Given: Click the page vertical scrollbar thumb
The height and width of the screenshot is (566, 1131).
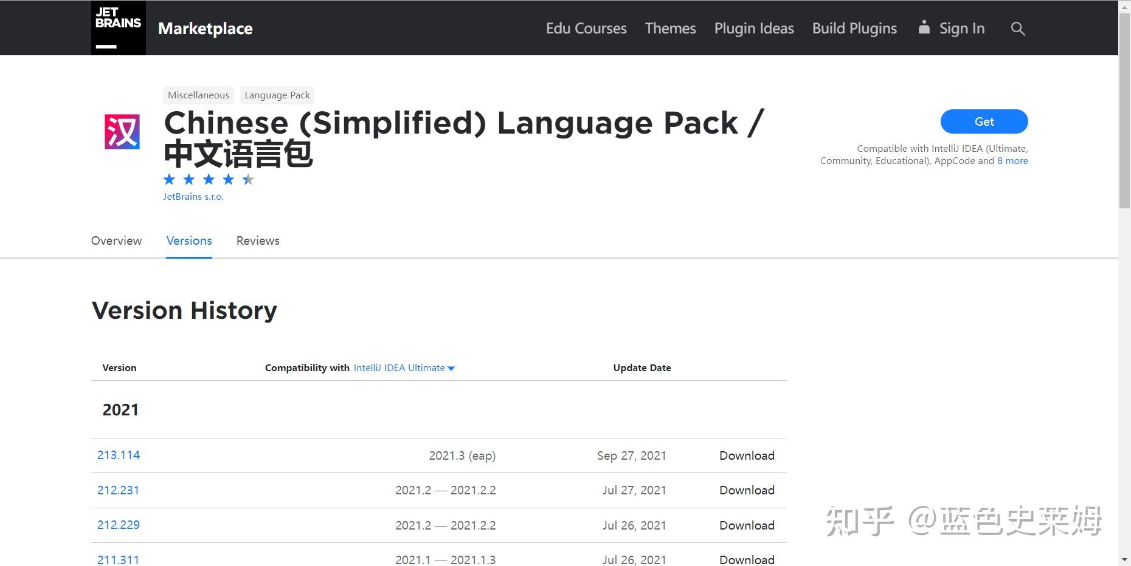Looking at the screenshot, I should pyautogui.click(x=1124, y=111).
